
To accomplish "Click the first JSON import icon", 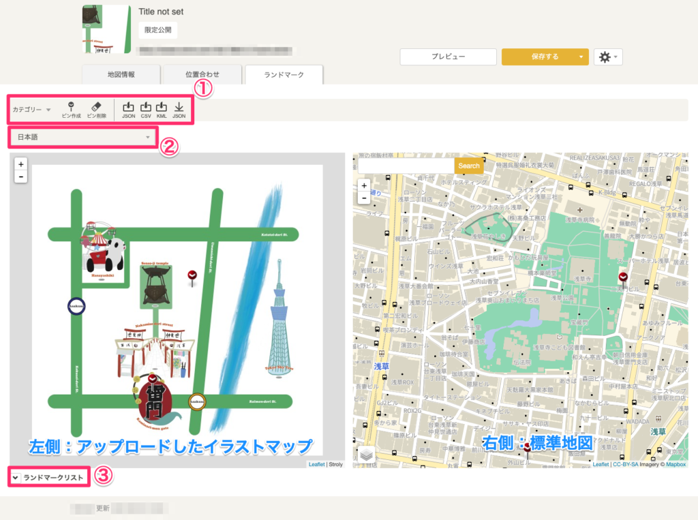I will tap(128, 109).
